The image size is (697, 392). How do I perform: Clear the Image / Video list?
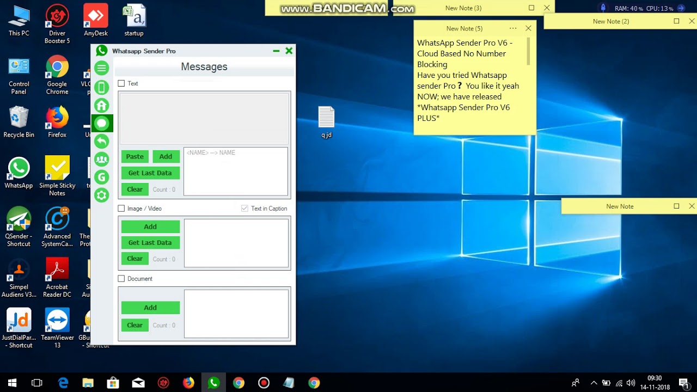135,259
